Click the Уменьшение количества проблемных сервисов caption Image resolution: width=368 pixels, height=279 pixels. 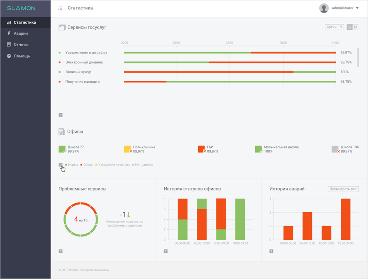click(x=124, y=224)
